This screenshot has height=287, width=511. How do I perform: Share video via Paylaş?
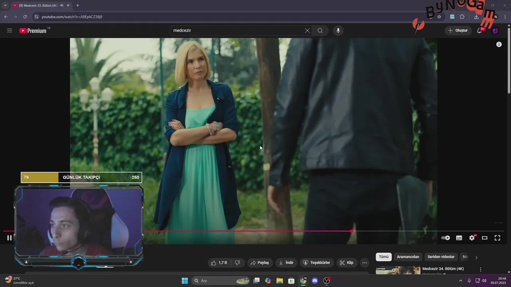(x=259, y=263)
